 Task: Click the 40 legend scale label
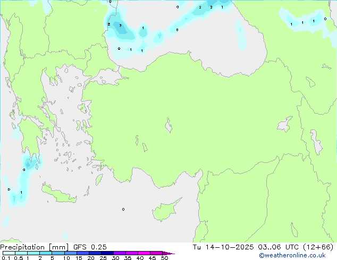140,258
